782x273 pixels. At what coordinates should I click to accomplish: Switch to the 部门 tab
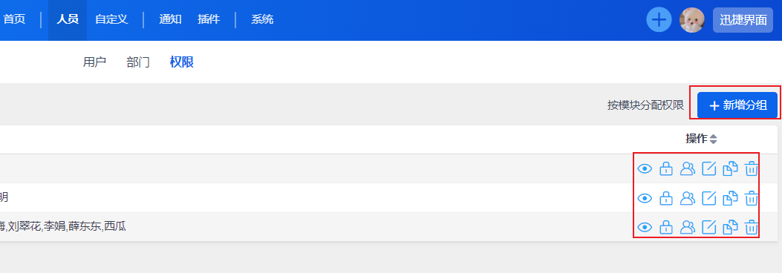pyautogui.click(x=138, y=62)
